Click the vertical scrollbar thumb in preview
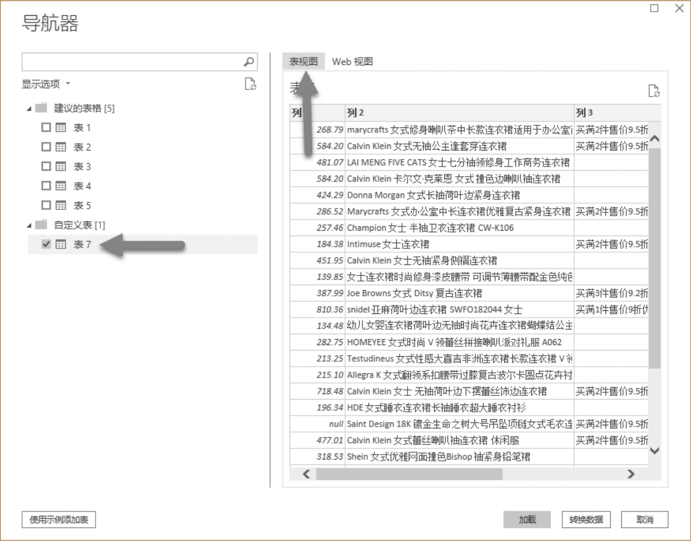 [655, 258]
